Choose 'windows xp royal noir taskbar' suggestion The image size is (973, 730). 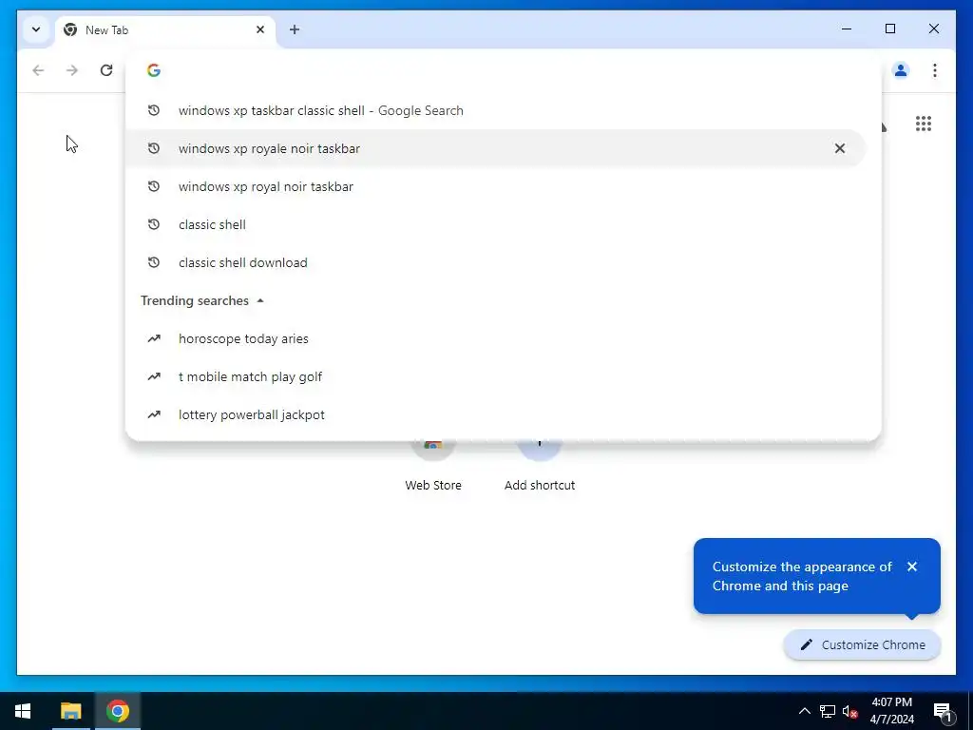pos(495,186)
